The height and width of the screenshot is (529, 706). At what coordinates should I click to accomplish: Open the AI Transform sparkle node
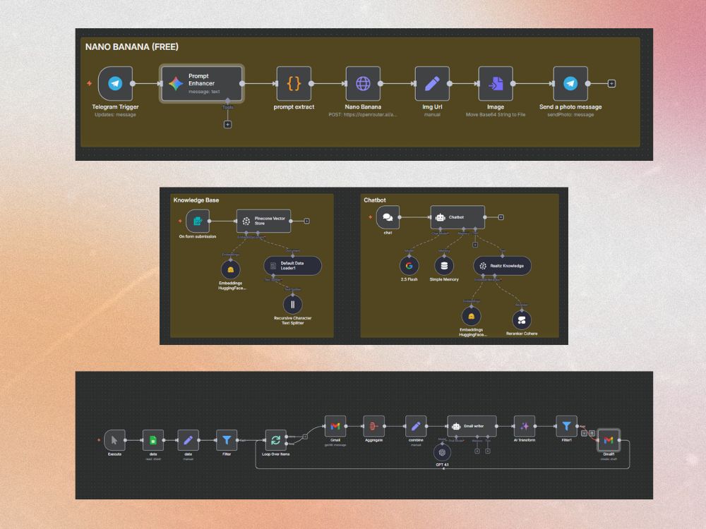tap(525, 426)
